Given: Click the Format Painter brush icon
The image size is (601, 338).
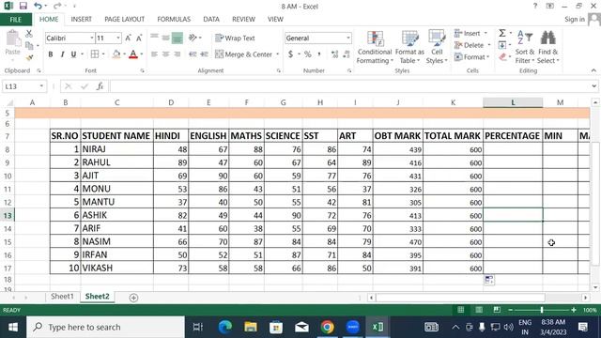Looking at the screenshot, I should [x=29, y=58].
